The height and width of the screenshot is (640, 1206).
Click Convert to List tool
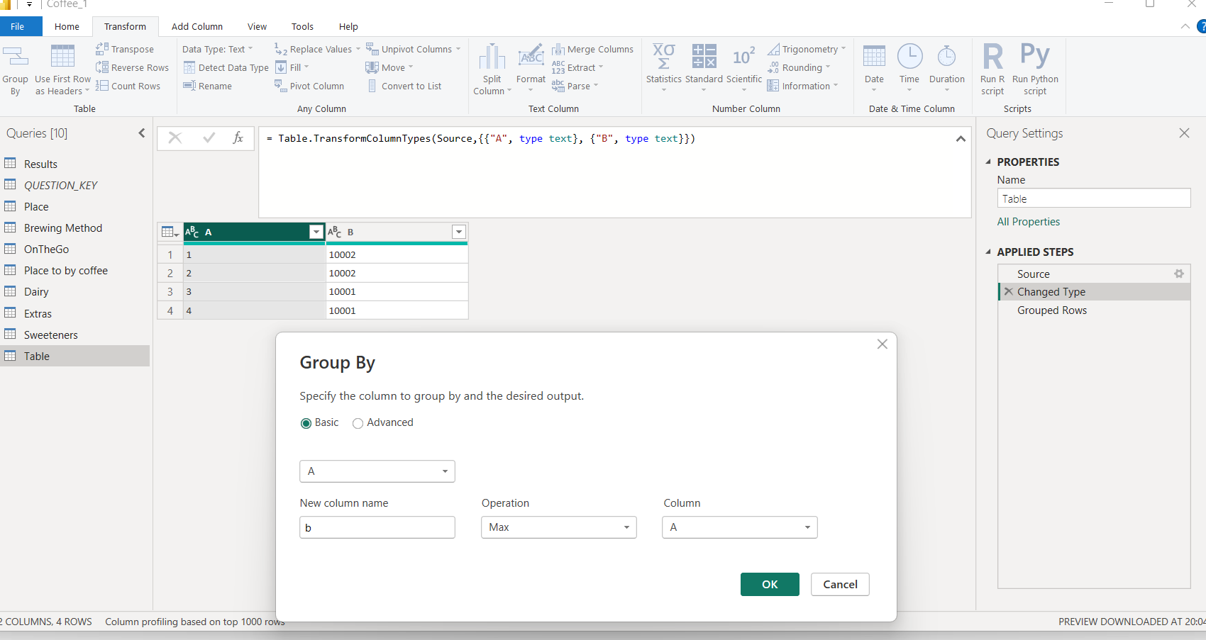coord(404,86)
